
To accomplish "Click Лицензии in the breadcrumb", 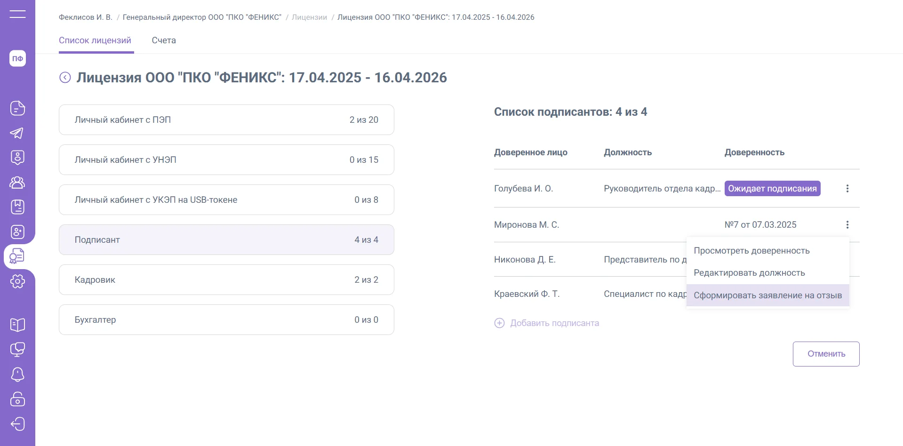I will click(x=309, y=17).
